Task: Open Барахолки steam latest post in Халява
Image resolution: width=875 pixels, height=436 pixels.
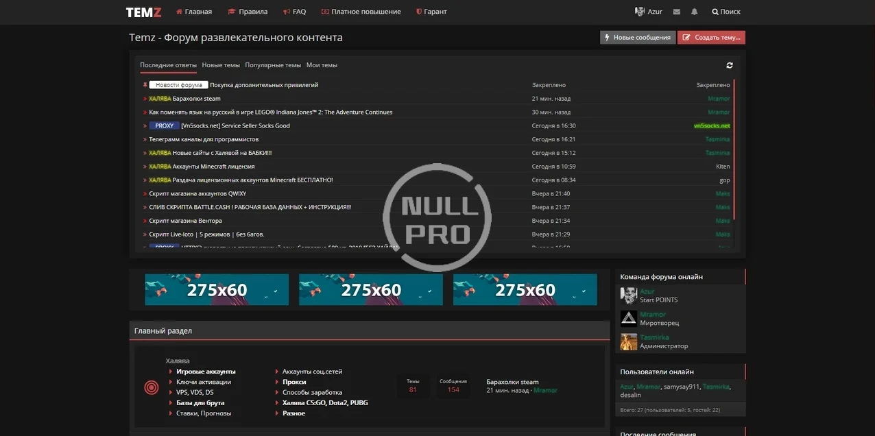Action: click(x=512, y=382)
